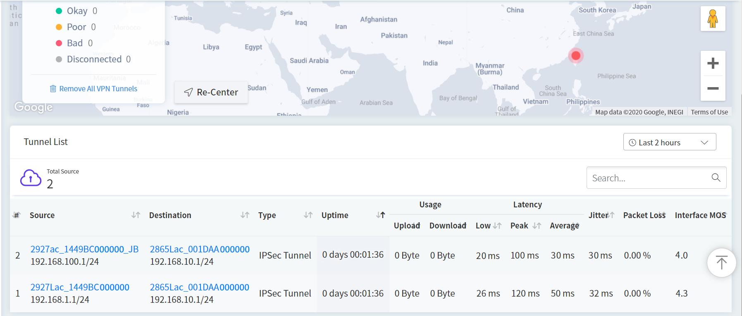Click the Re-Center button
This screenshot has width=742, height=316.
(x=211, y=92)
